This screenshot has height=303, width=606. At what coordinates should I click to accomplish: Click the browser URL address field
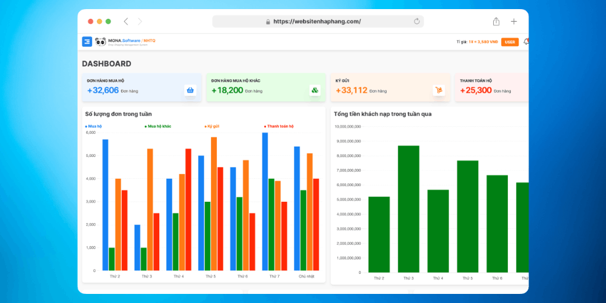(317, 21)
